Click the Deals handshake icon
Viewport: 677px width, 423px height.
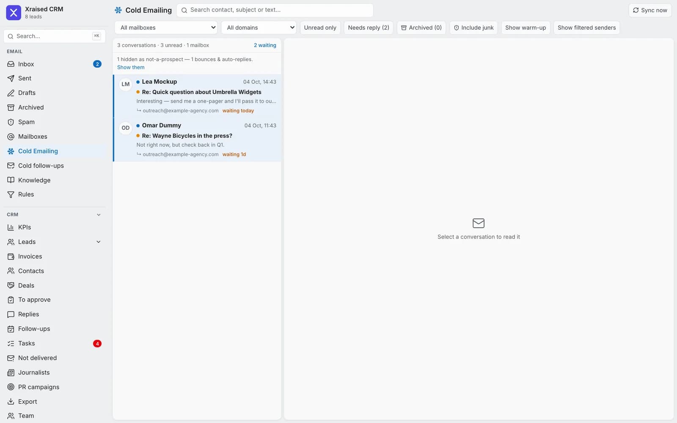(11, 286)
